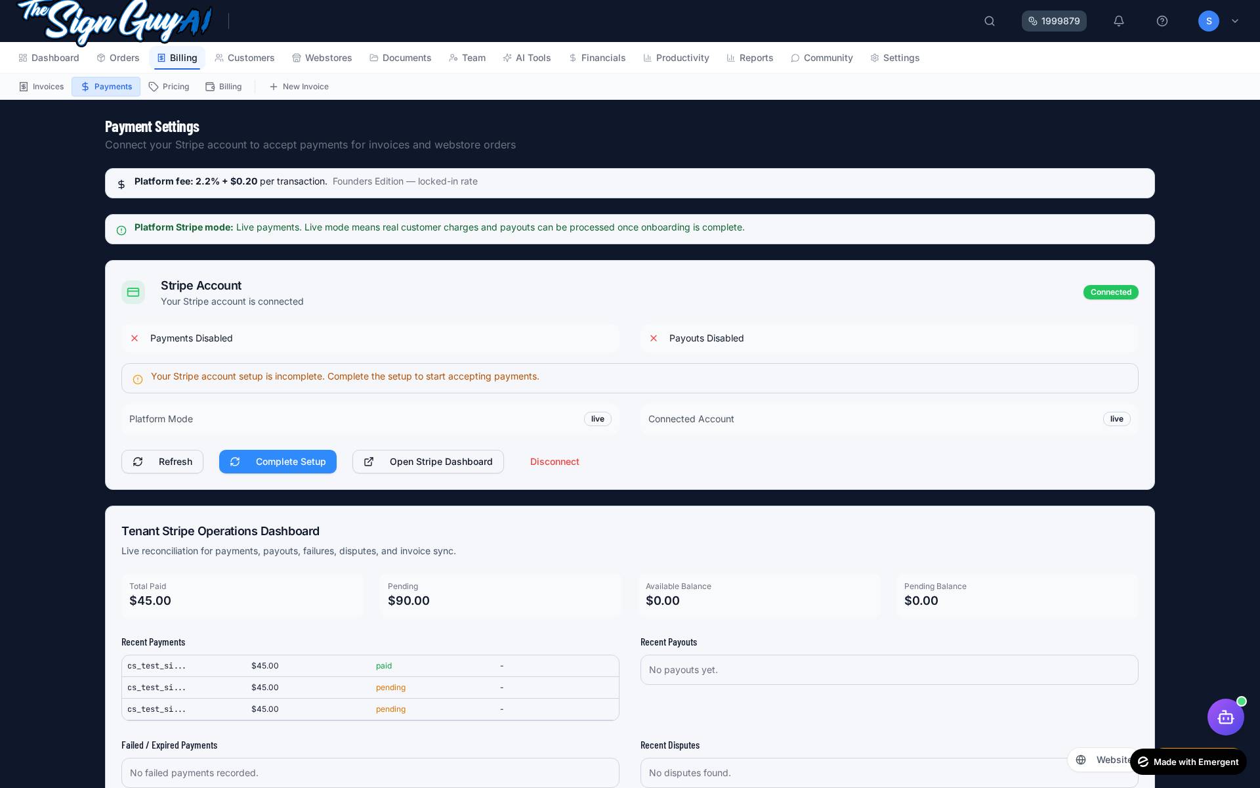Open the Documents tab
The width and height of the screenshot is (1260, 788).
[400, 58]
